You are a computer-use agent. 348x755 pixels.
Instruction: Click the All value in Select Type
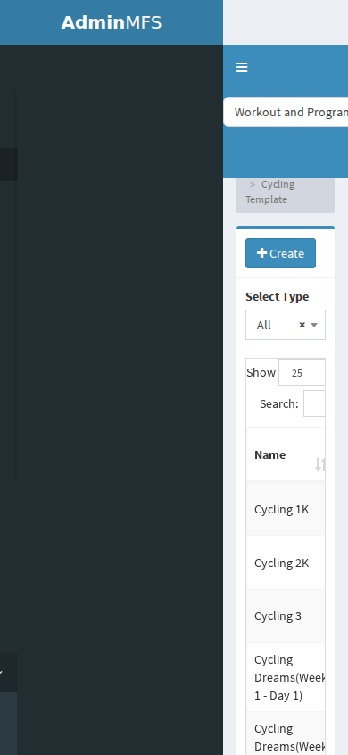pyautogui.click(x=264, y=325)
